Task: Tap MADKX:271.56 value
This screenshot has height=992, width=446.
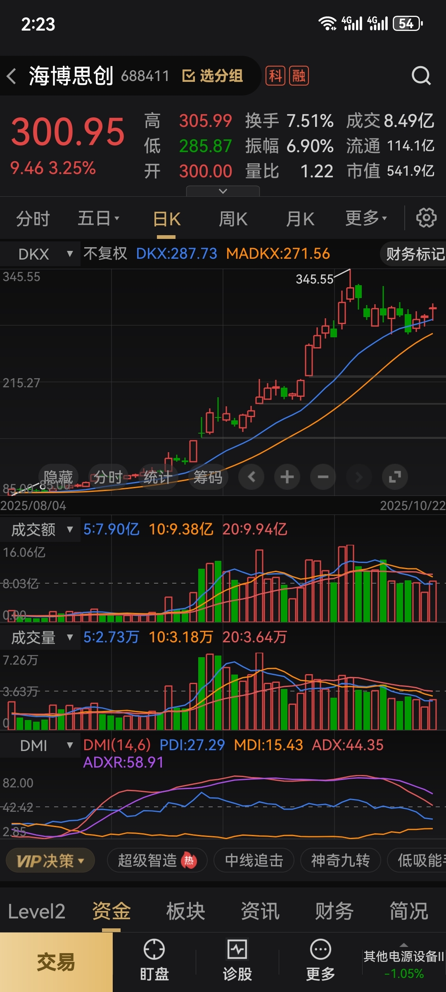Action: click(278, 254)
